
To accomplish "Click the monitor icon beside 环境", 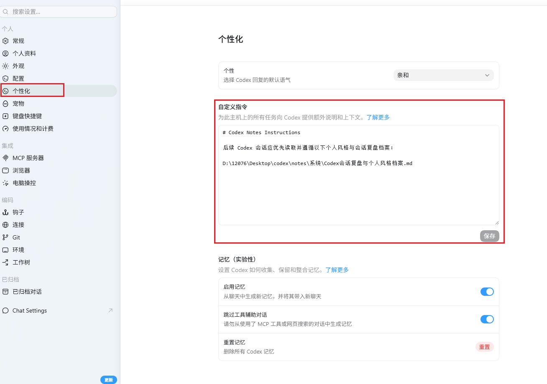I will click(5, 250).
